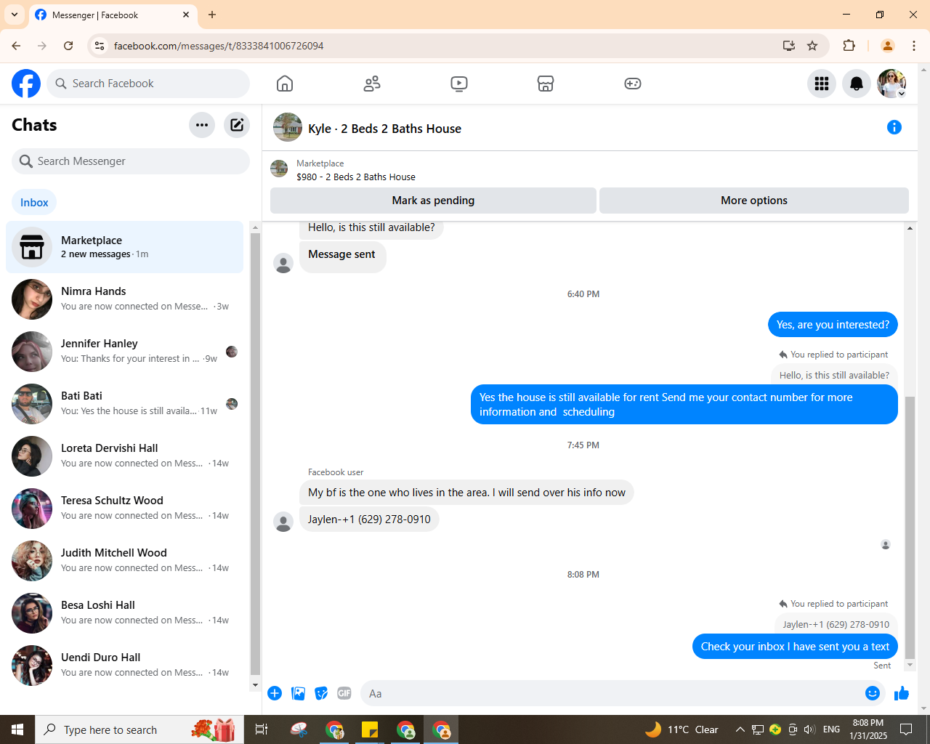
Task: Open chat with Uendi Duro Hall
Action: [125, 666]
